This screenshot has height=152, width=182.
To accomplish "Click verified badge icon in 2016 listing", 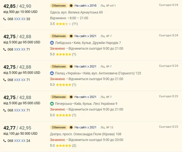I will [x=71, y=6].
